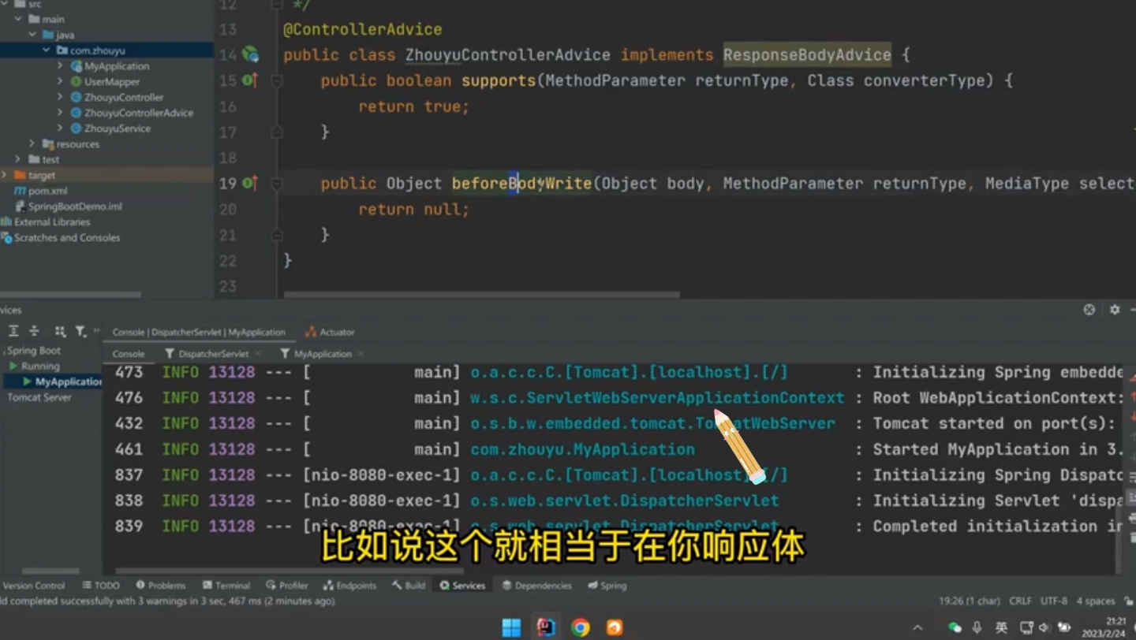The width and height of the screenshot is (1136, 640).
Task: Collapse the main folder node
Action: click(18, 19)
